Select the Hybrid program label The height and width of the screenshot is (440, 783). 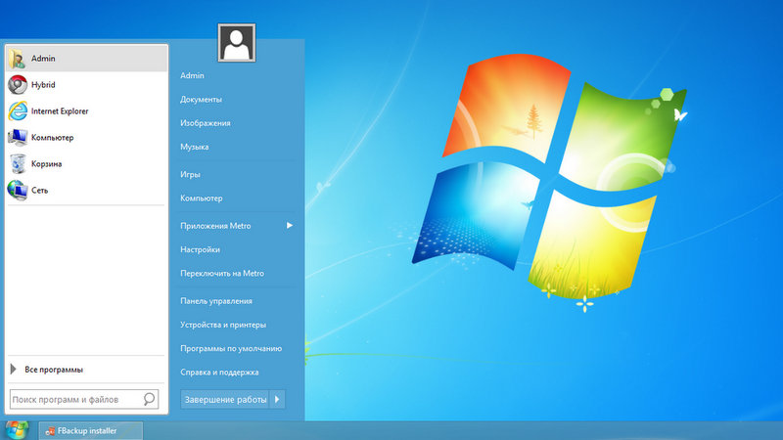pos(43,85)
